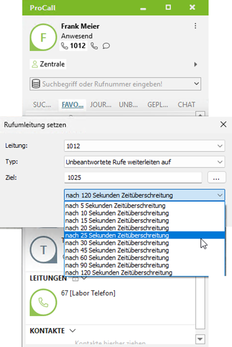Open the three-dot options menu
The height and width of the screenshot is (347, 232).
(x=195, y=26)
